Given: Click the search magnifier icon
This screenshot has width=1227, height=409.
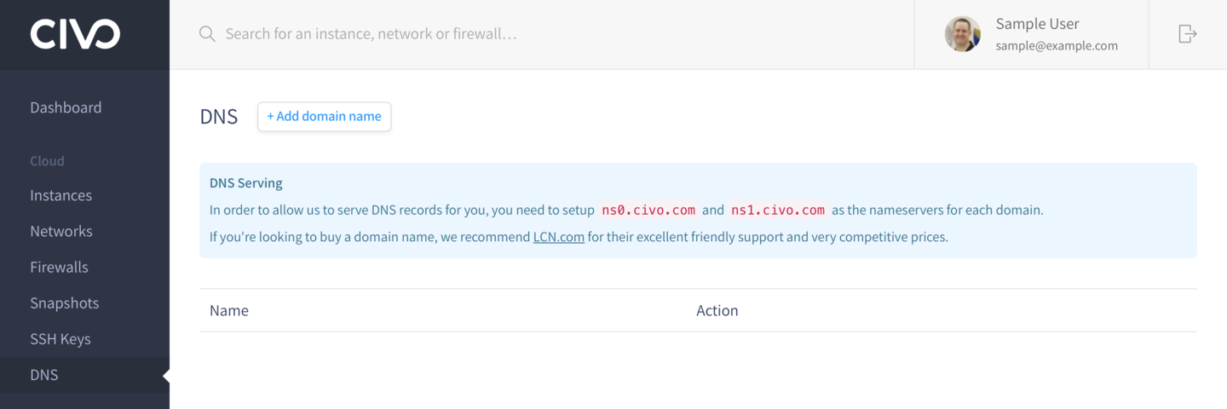Looking at the screenshot, I should (207, 34).
